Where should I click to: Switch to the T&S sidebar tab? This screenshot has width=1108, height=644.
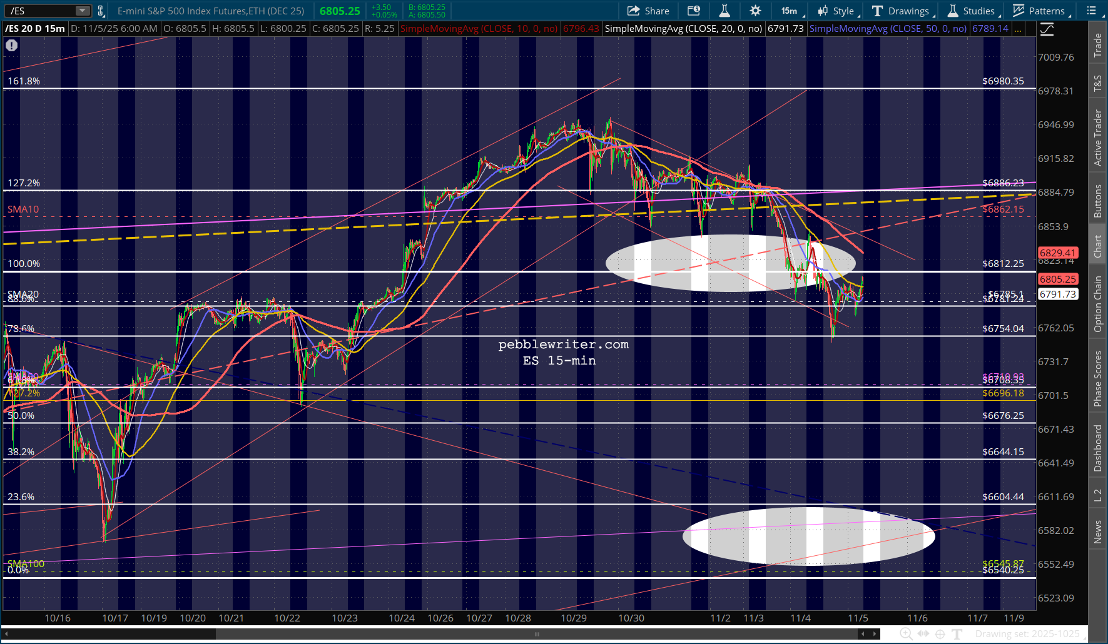(x=1097, y=83)
